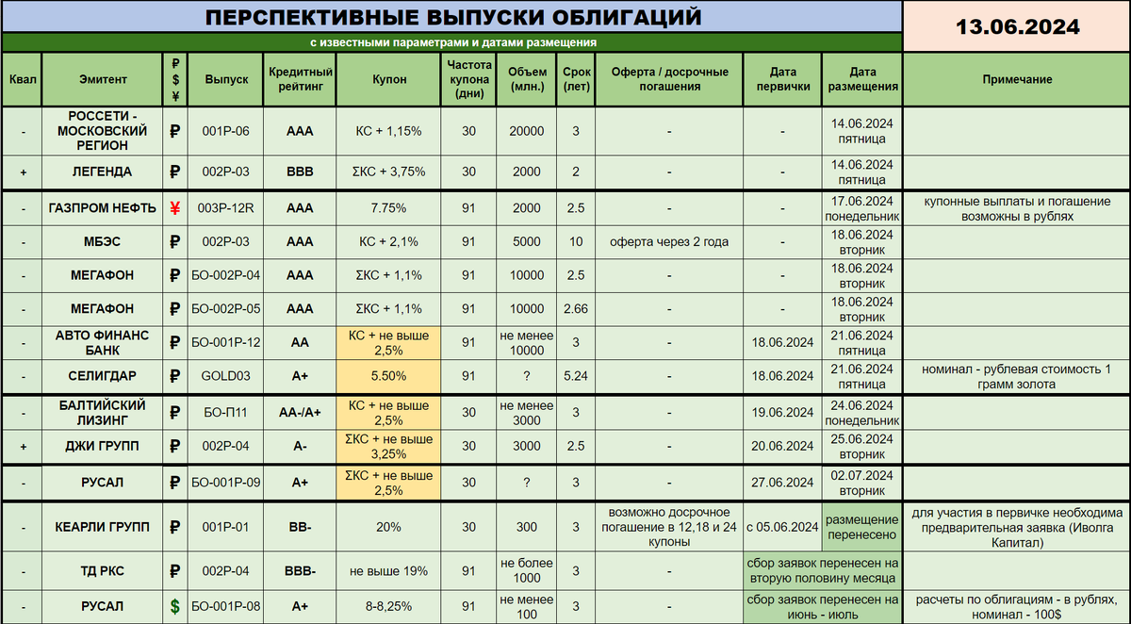
Task: Click ruble symbol beside РУСАЛ БО-001Р-09
Action: (174, 483)
